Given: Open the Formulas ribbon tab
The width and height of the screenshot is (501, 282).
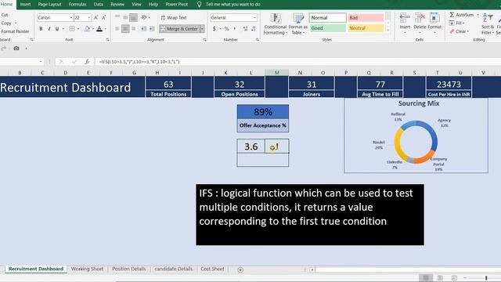Looking at the screenshot, I should (x=77, y=5).
